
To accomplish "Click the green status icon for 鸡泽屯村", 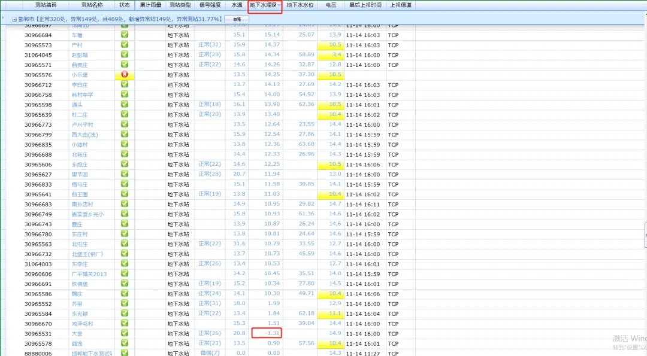I will 125,323.
